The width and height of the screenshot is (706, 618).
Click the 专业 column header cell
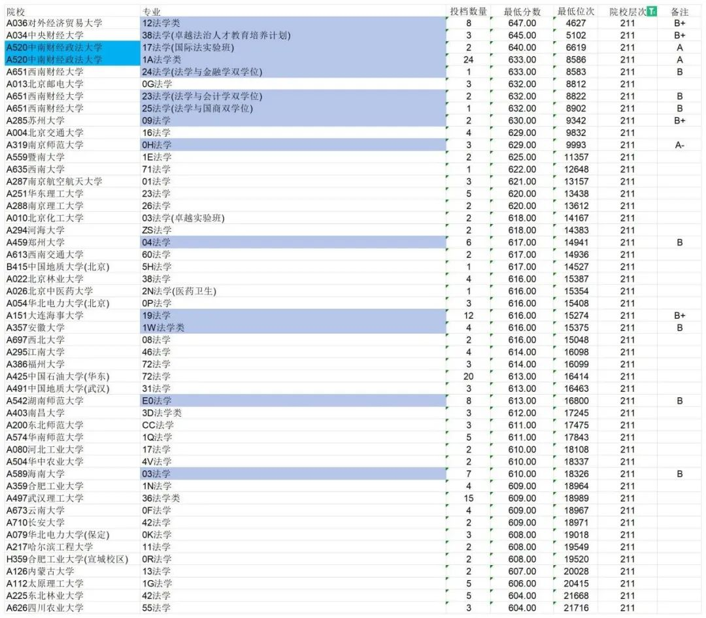point(292,12)
